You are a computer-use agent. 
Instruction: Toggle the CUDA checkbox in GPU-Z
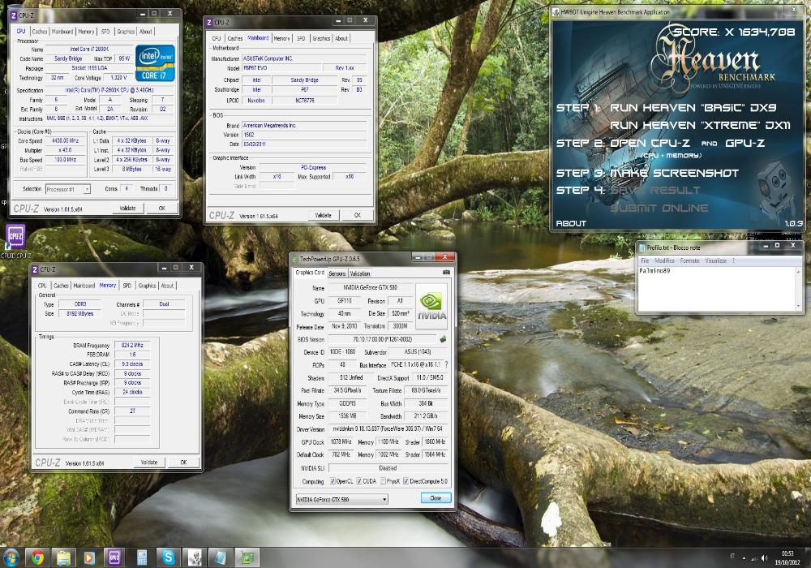coord(359,482)
